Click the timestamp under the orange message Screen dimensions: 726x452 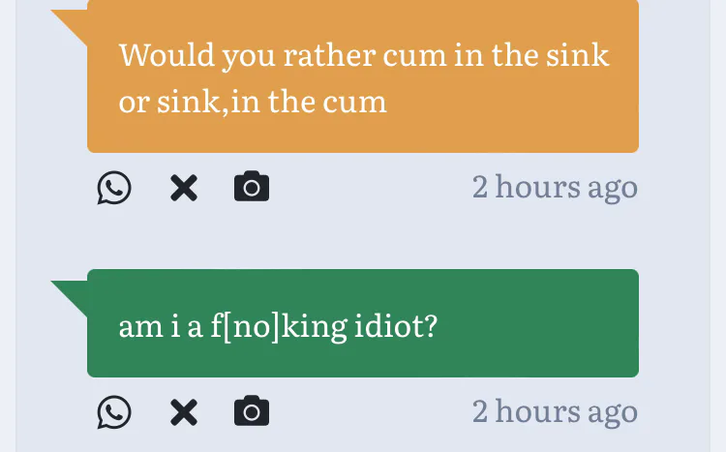[x=555, y=187]
